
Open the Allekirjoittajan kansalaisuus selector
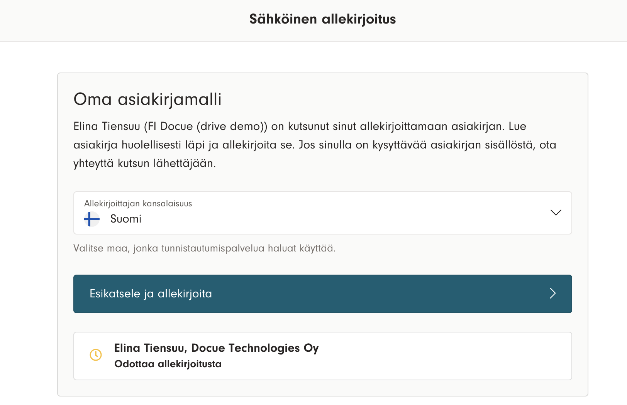[x=322, y=213]
